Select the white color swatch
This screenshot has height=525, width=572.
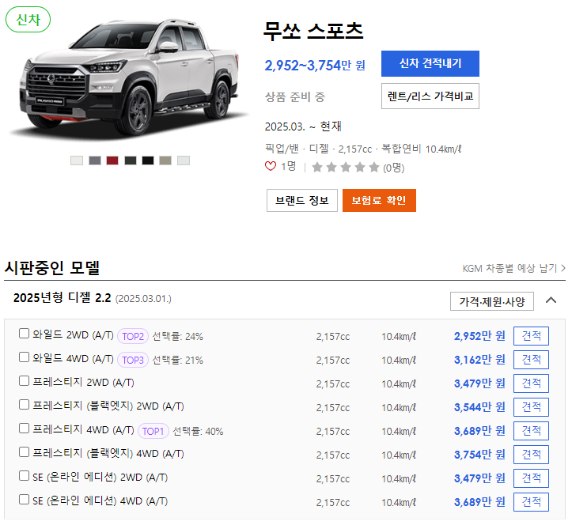pyautogui.click(x=77, y=161)
